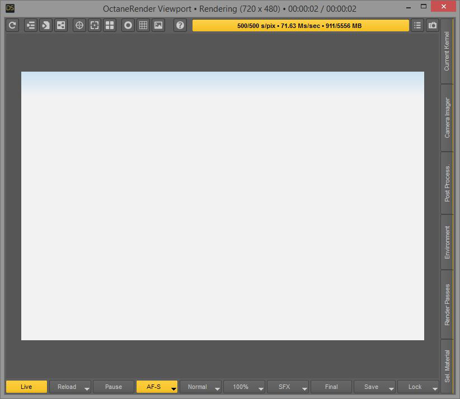Click the DS application logo icon
Image resolution: width=460 pixels, height=399 pixels.
click(10, 8)
